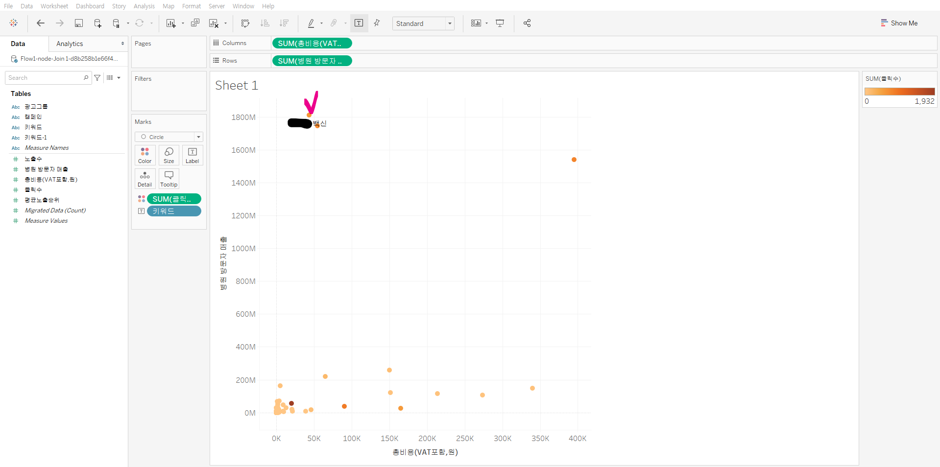Click the Tableau logo start page icon
This screenshot has width=940, height=467.
[14, 23]
